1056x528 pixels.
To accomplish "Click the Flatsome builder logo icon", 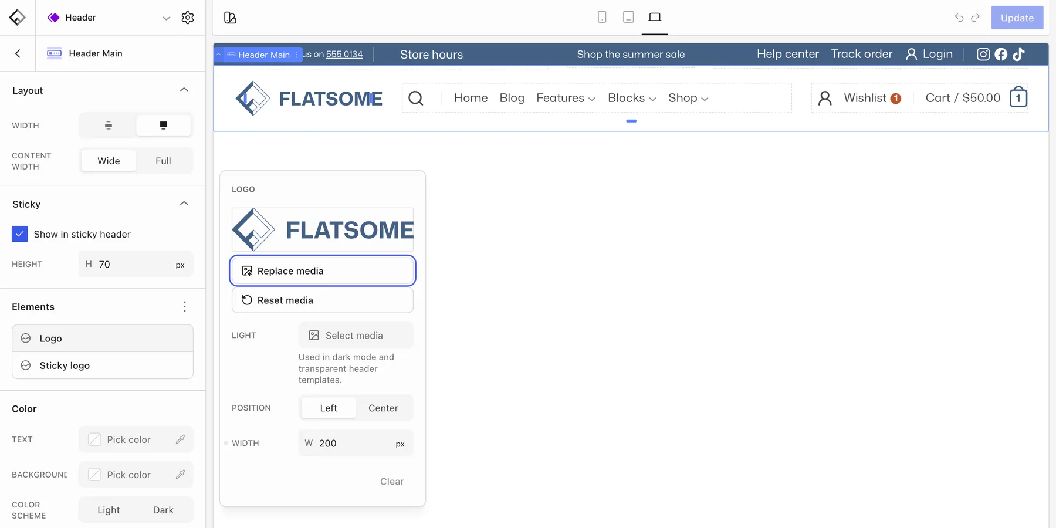I will [18, 18].
